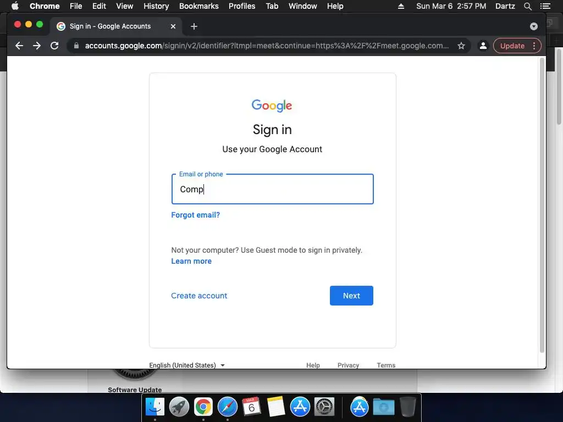Open the Edit menu
Viewport: 563px width, 422px height.
tap(99, 6)
